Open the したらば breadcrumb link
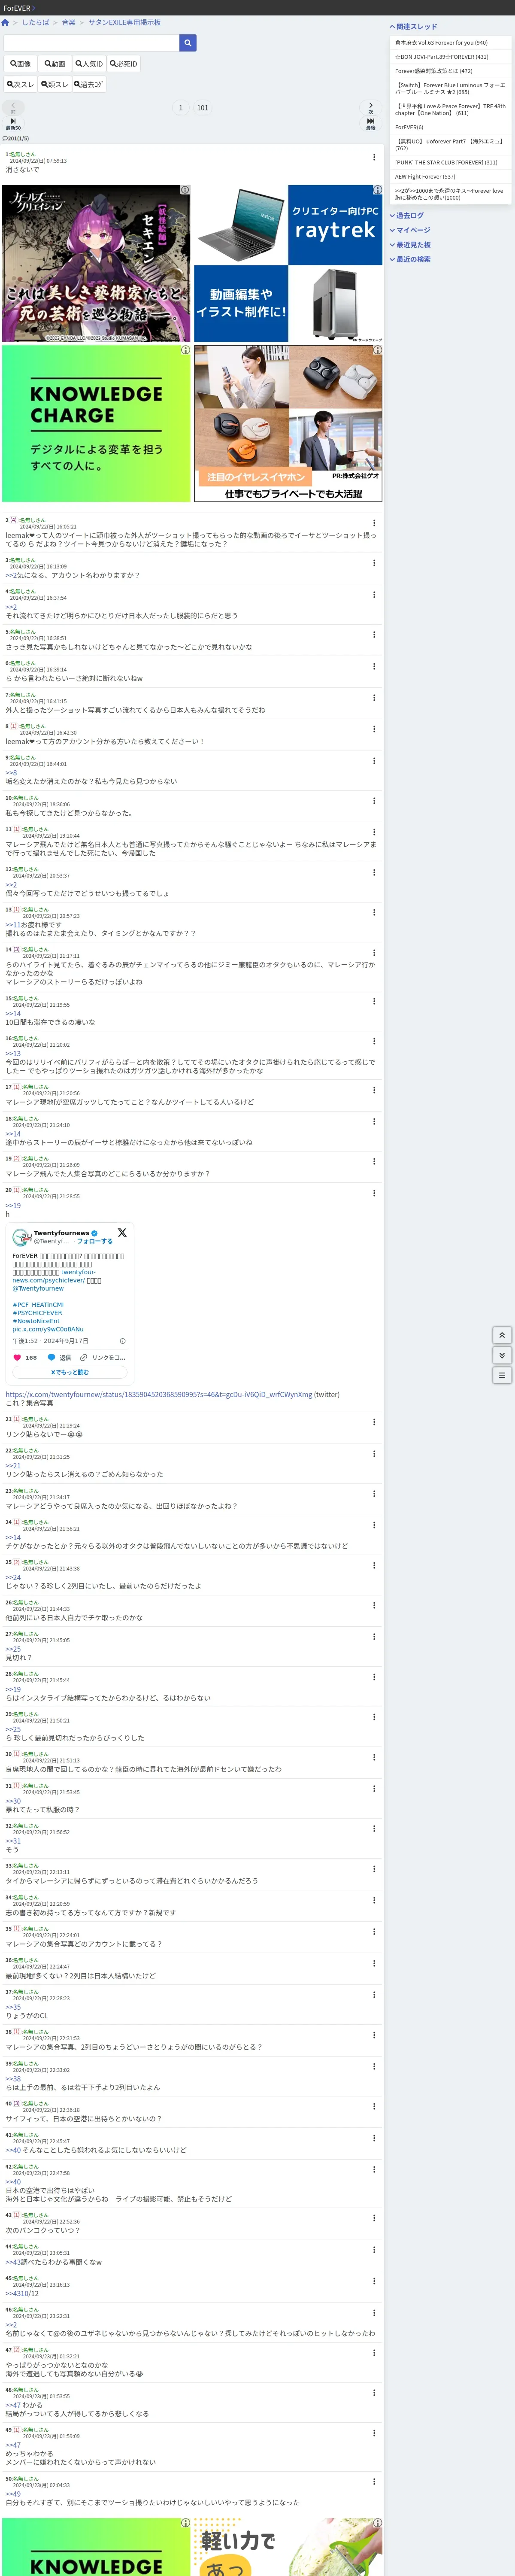This screenshot has height=2576, width=515. click(x=35, y=22)
